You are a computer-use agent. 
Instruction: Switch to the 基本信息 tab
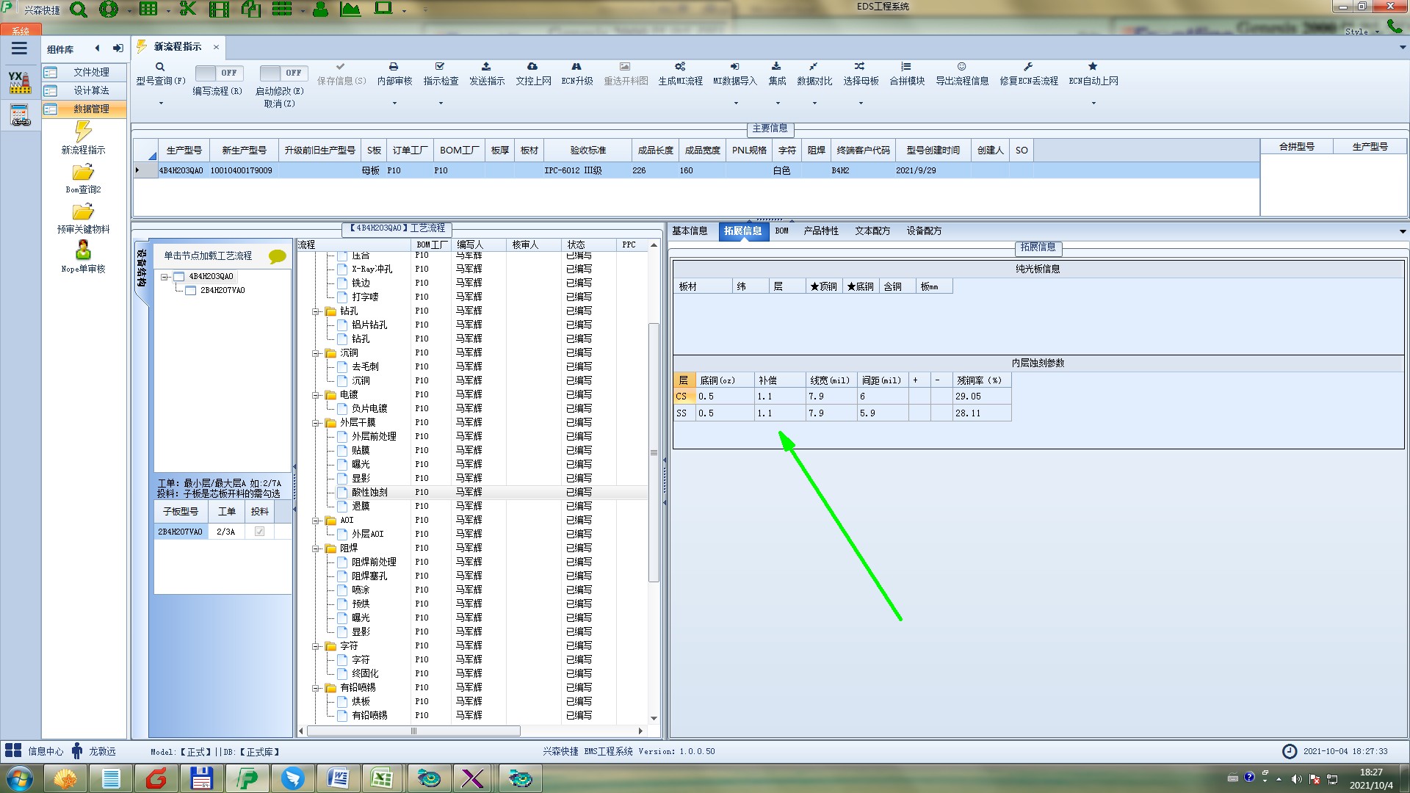click(x=690, y=231)
